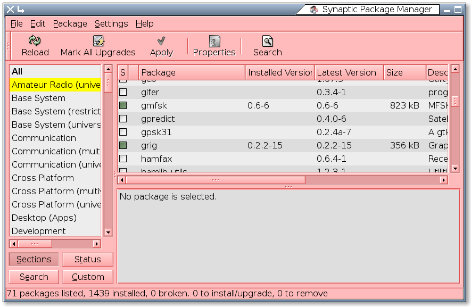Select the grig package name
This screenshot has height=307, width=471.
[x=148, y=145]
